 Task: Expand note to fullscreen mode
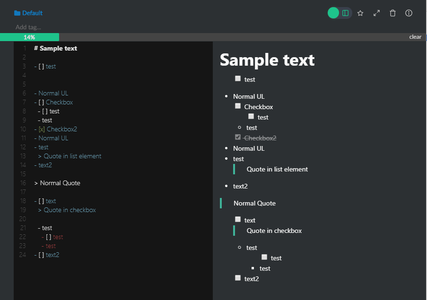point(376,13)
